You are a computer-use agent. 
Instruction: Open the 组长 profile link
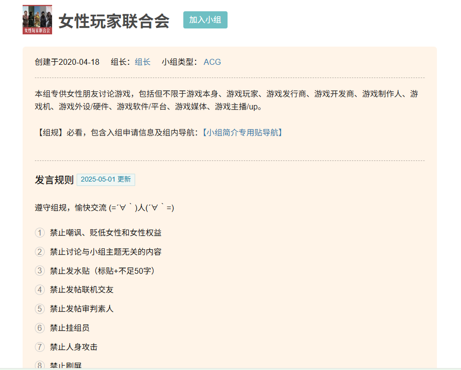pos(143,62)
